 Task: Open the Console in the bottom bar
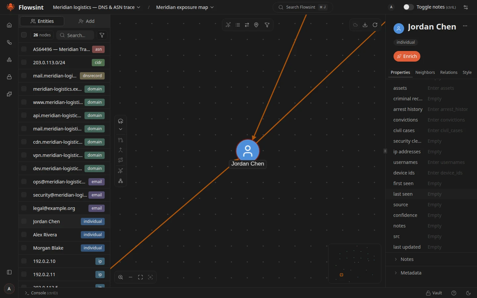(41, 293)
